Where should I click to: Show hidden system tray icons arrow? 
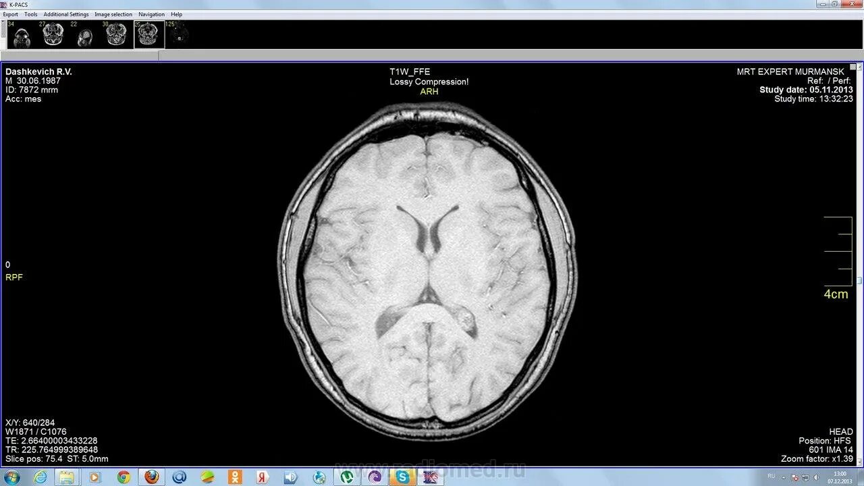point(785,477)
